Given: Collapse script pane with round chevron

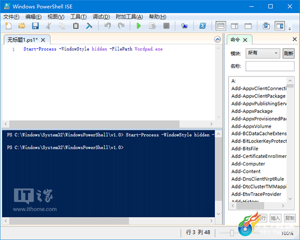Looking at the screenshot, I should pyautogui.click(x=217, y=39).
